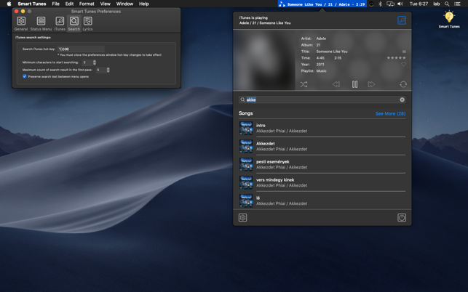Open the Status Menu preferences tab
Viewport: 468px width, 292px height.
(41, 23)
